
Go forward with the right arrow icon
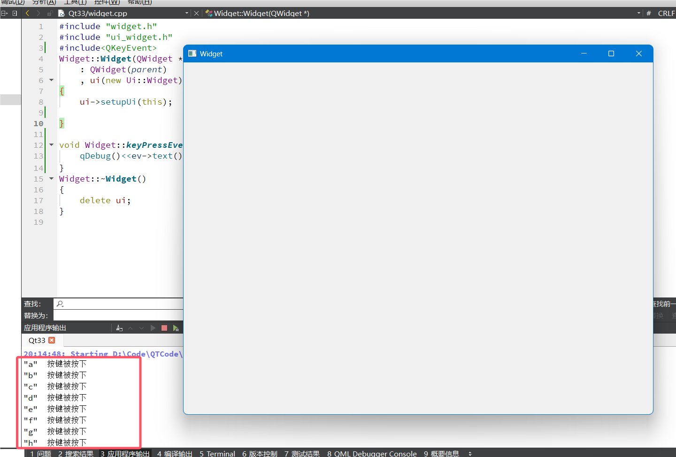[38, 13]
